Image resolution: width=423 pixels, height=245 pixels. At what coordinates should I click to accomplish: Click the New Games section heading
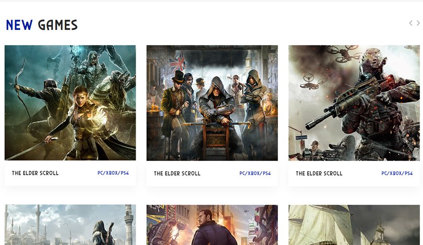[42, 25]
